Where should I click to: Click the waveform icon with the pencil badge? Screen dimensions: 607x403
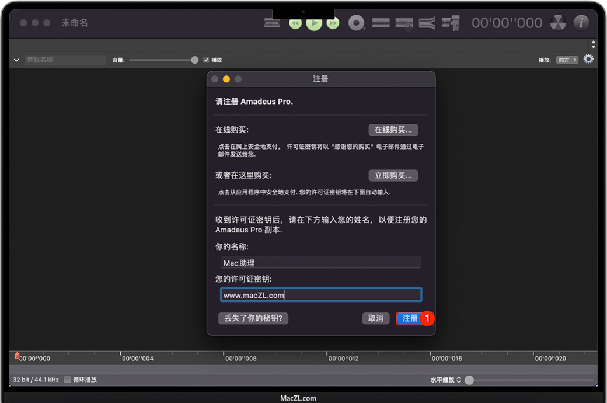tap(404, 23)
